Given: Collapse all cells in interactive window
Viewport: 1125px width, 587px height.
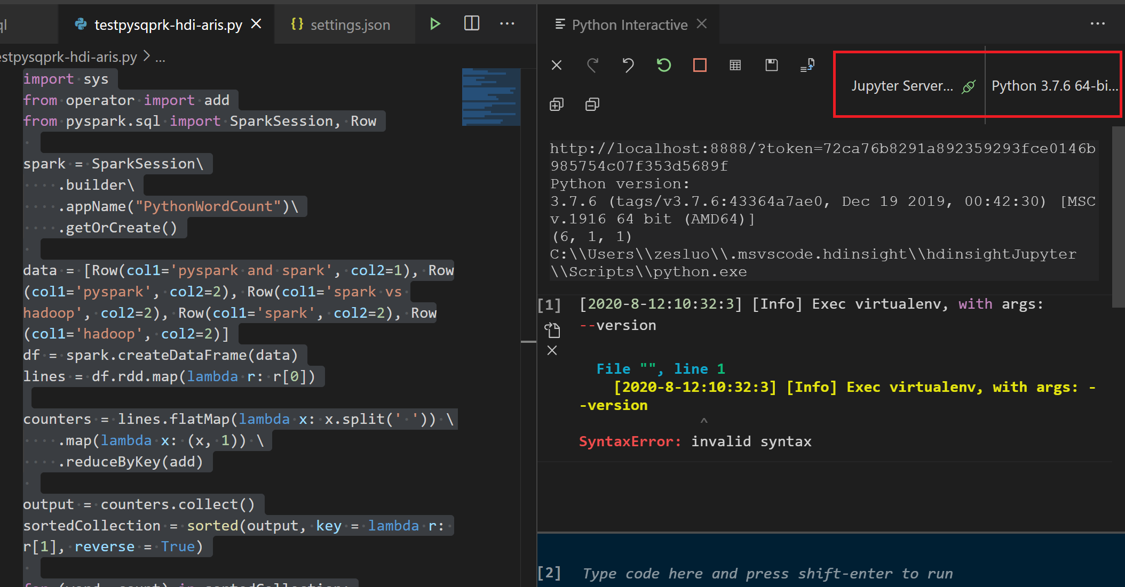Looking at the screenshot, I should click(592, 104).
